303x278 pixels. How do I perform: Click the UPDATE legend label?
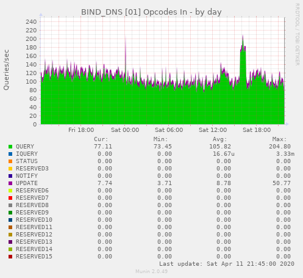tap(27, 183)
